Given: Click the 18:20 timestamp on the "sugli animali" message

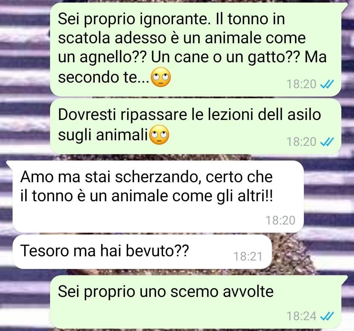Looking at the screenshot, I should [302, 142].
